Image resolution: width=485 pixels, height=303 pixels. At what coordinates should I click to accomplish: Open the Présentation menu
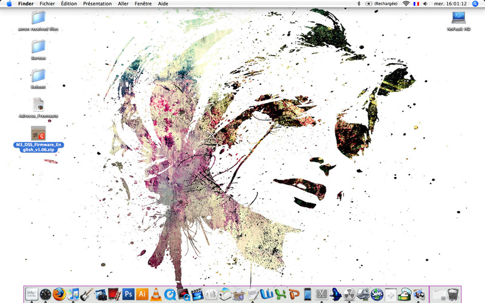(x=97, y=4)
